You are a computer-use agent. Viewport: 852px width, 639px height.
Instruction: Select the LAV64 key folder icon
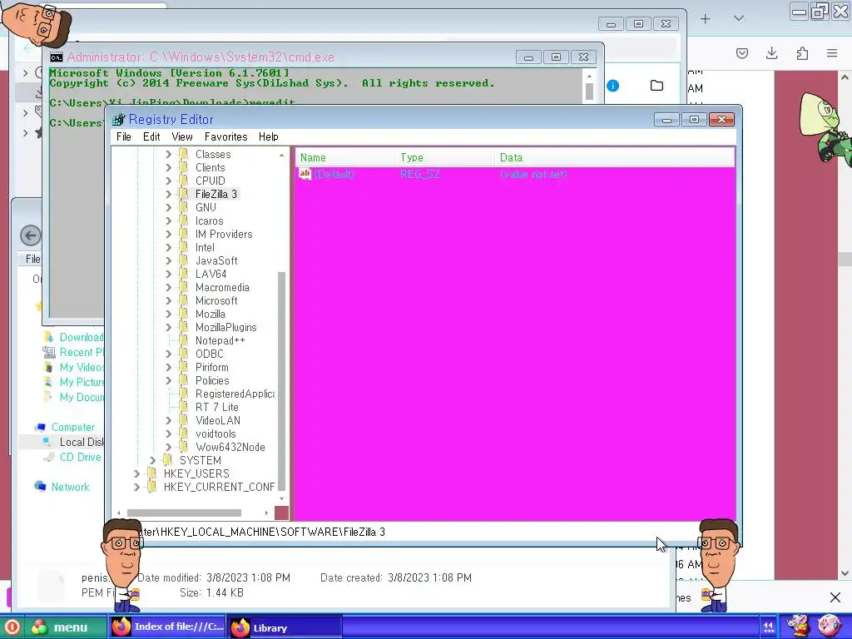point(184,274)
